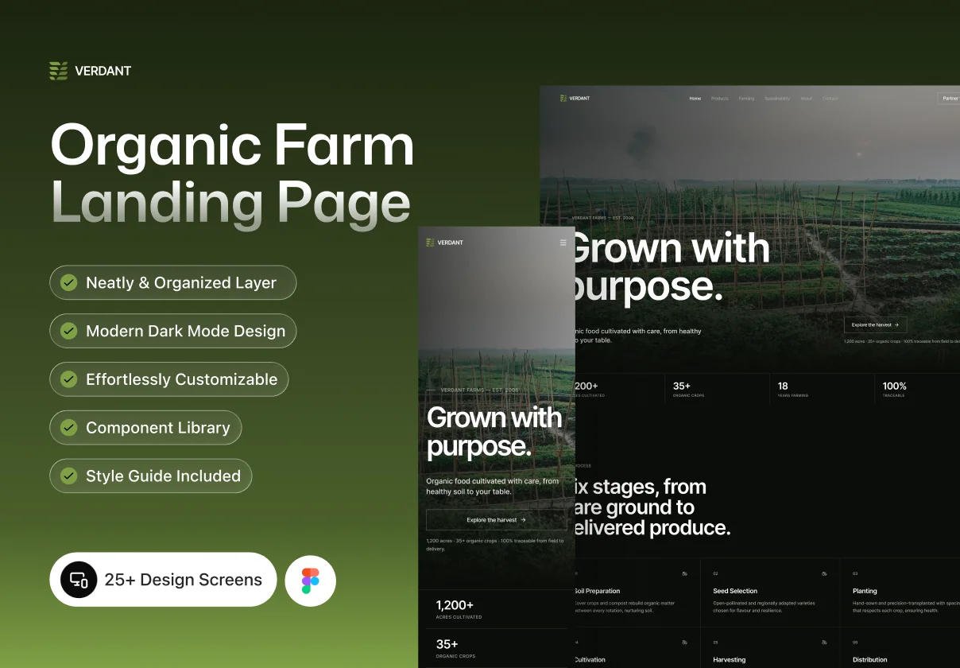Click the Style Guide Included pill
This screenshot has width=960, height=668.
pos(151,476)
